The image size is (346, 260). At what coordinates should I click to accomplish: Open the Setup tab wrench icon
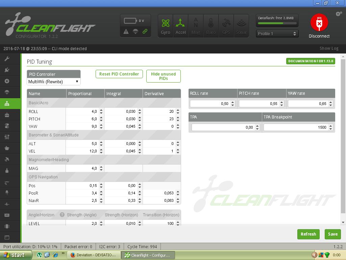pos(7,59)
